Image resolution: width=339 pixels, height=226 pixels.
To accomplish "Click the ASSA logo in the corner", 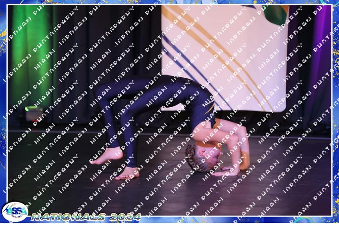I will pos(14,211).
